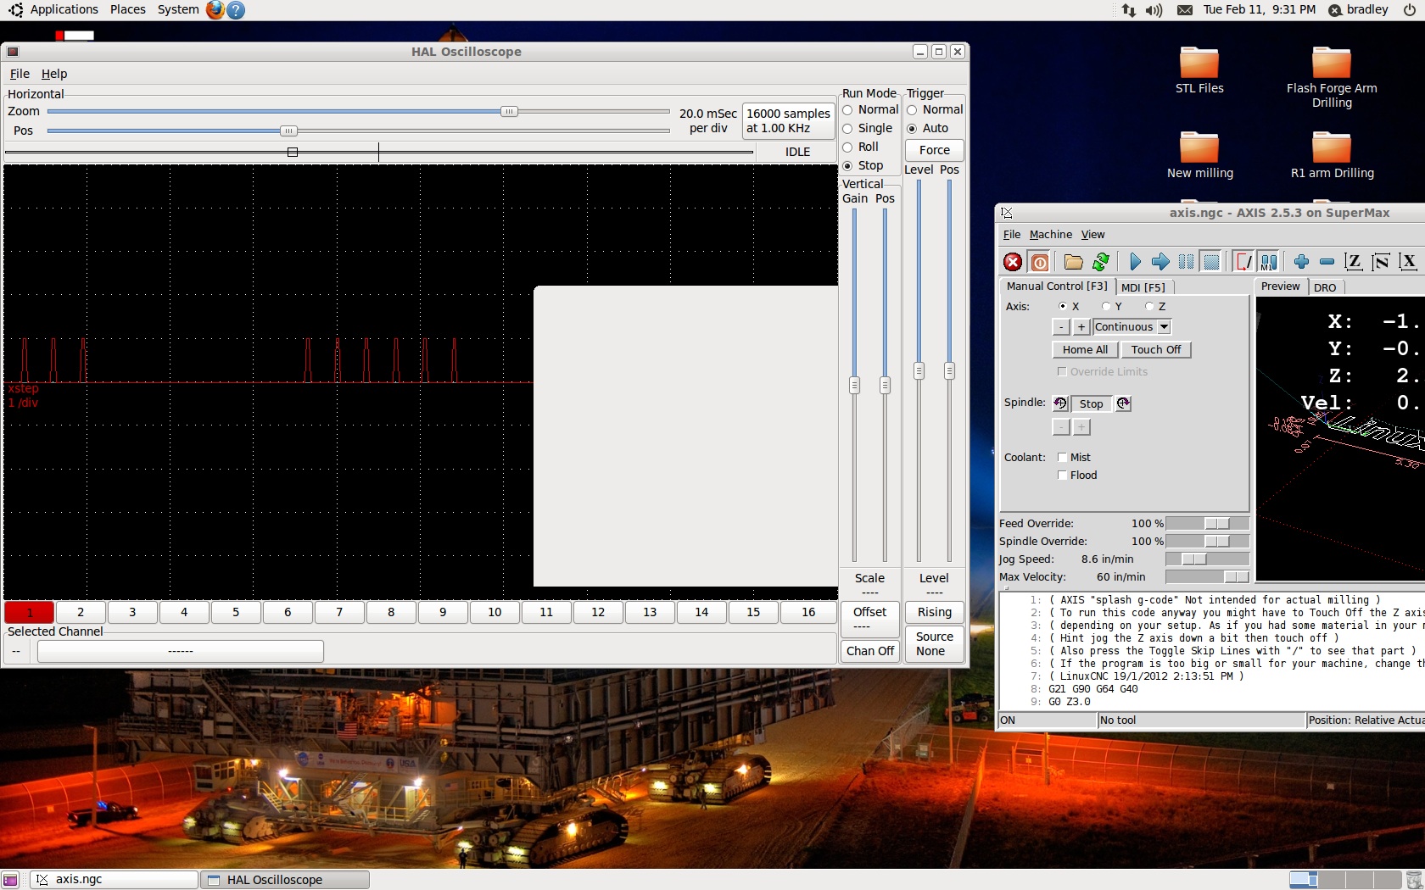Click Jog Speed slider
This screenshot has height=890, width=1425.
tap(1207, 559)
